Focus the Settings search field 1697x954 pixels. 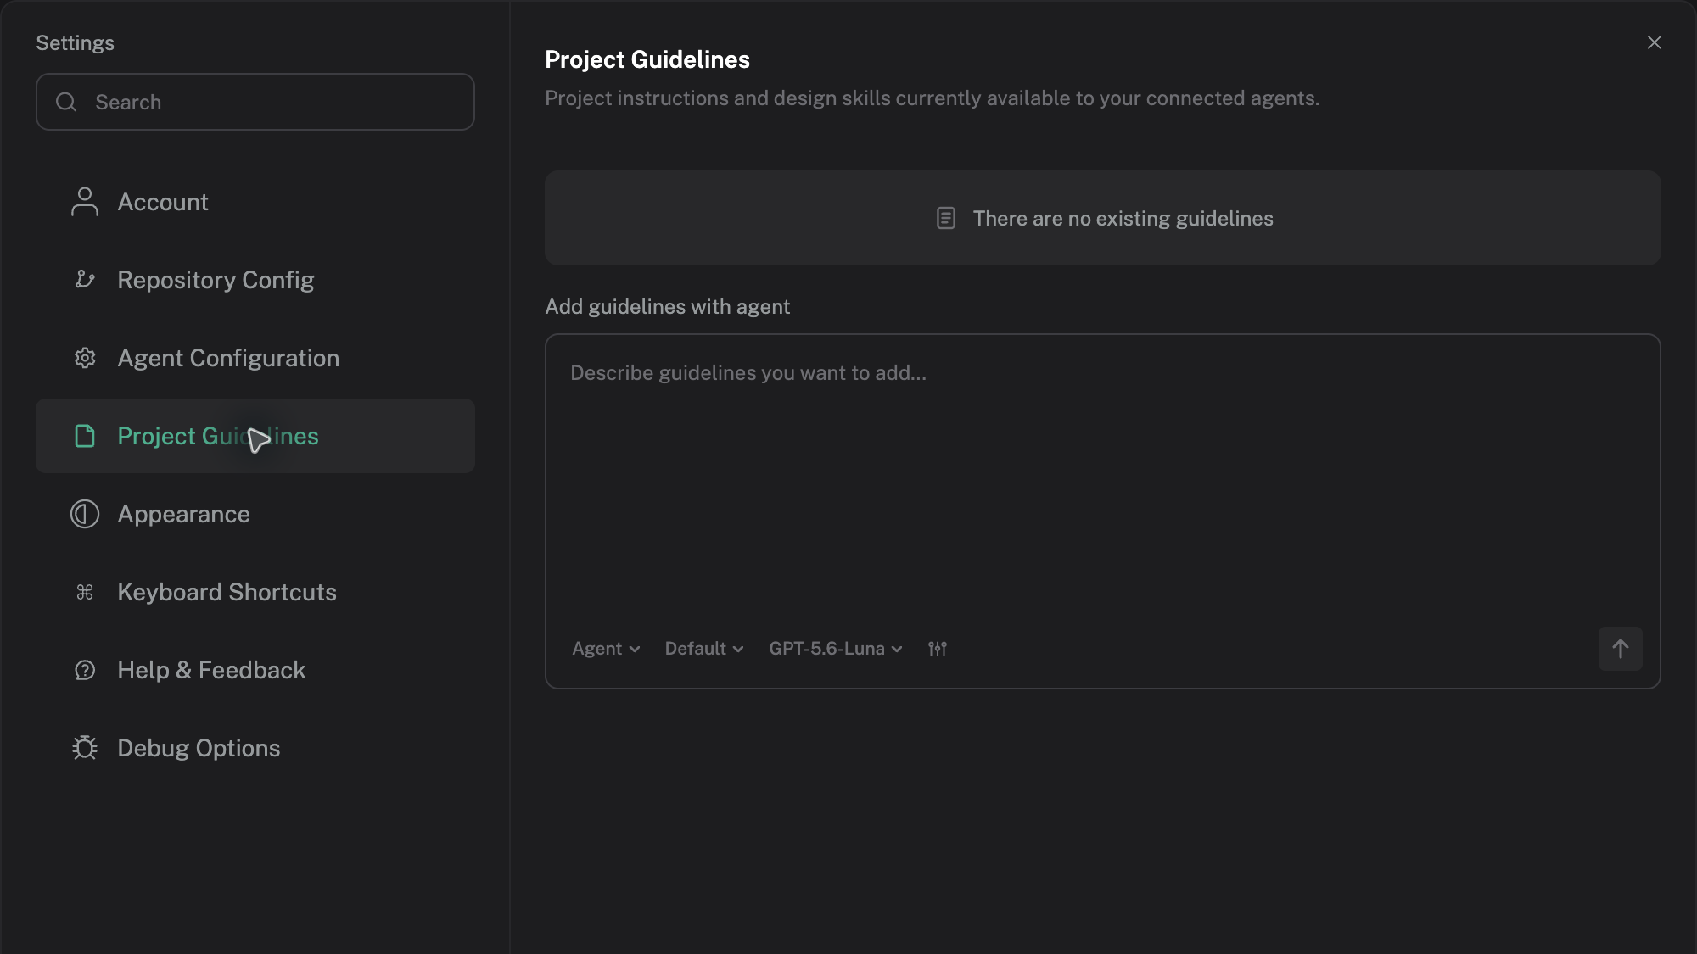point(255,102)
